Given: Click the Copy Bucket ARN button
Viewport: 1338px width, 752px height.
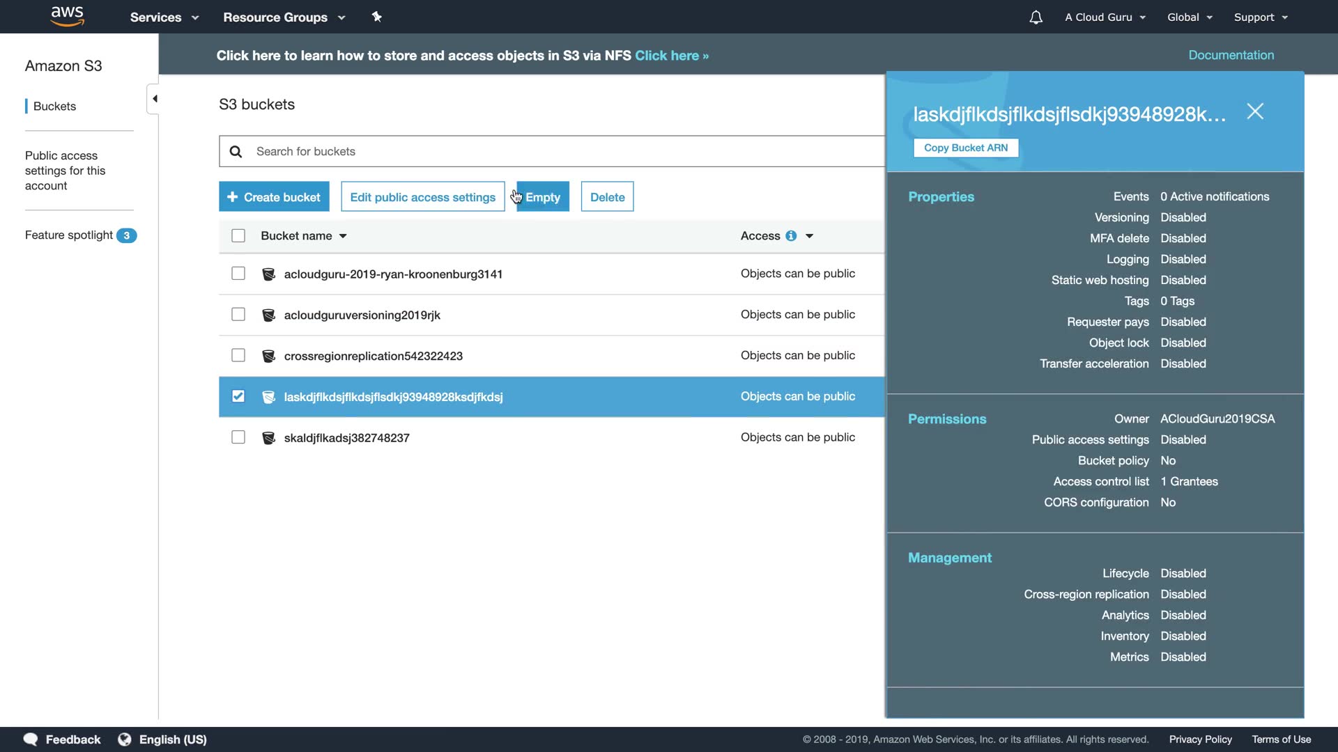Looking at the screenshot, I should pos(965,148).
